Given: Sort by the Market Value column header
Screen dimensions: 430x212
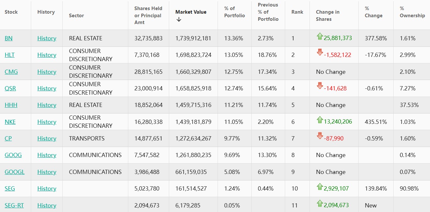Looking at the screenshot, I should click(191, 12).
